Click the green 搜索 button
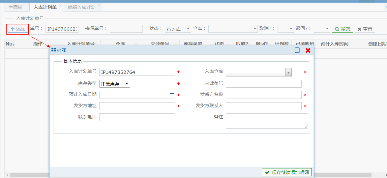Viewport: 387px width, 178px height. tap(342, 29)
